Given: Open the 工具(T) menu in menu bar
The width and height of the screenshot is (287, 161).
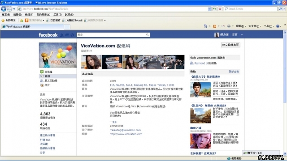Looking at the screenshot, I should [57, 15].
